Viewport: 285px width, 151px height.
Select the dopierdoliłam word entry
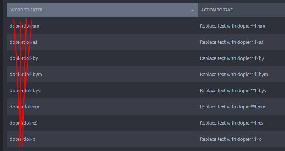pyautogui.click(x=24, y=26)
